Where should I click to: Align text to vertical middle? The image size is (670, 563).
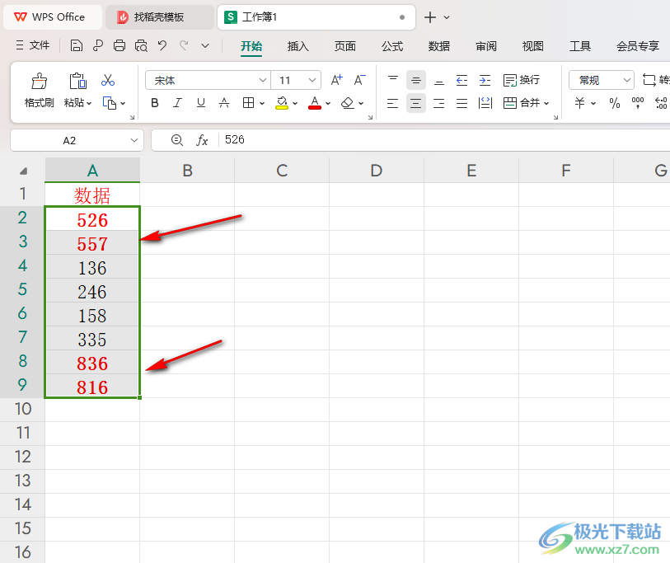pyautogui.click(x=415, y=80)
